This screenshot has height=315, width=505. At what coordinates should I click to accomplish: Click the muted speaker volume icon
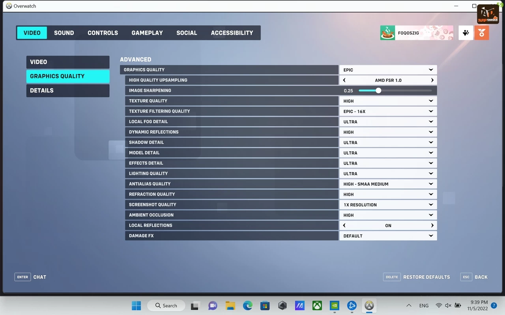click(448, 306)
